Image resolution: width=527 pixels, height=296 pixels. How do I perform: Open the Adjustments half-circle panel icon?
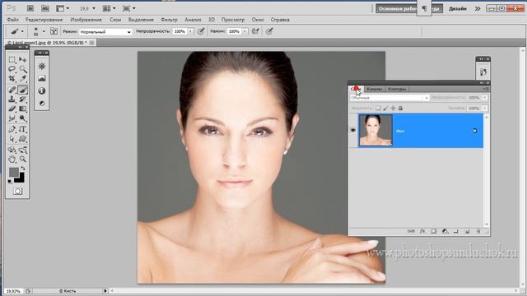42,104
